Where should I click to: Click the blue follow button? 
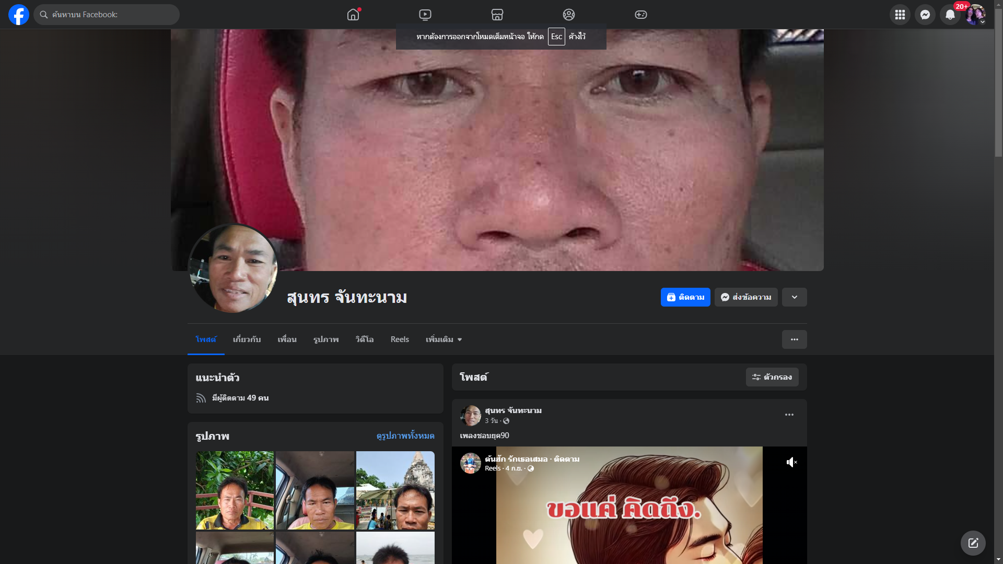[x=685, y=297]
